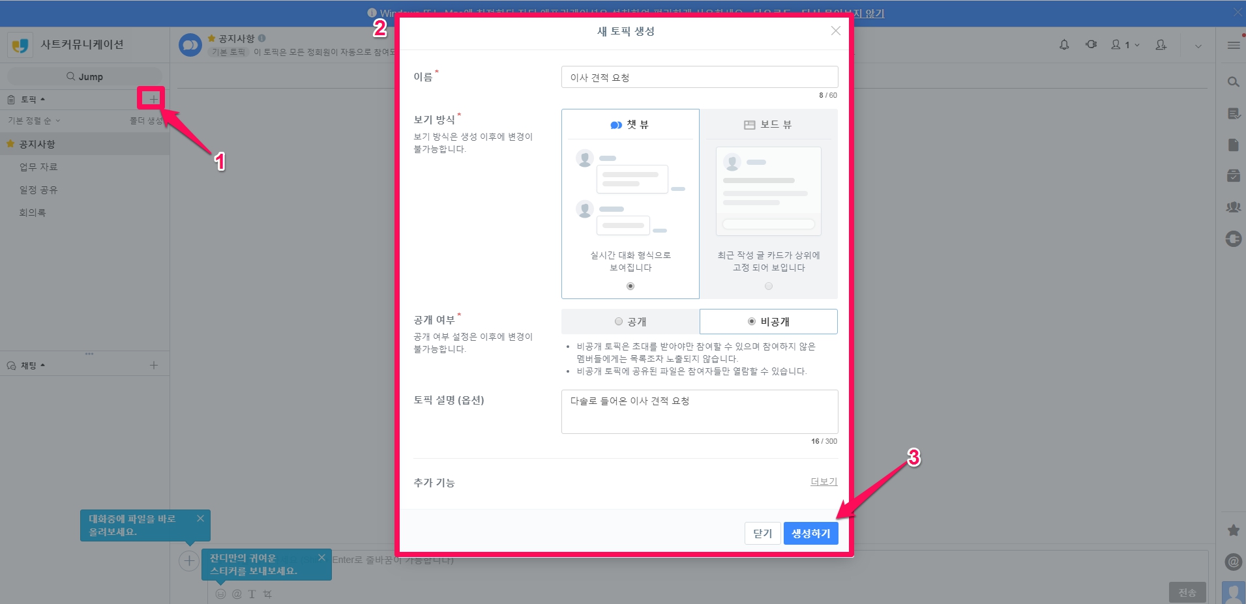Open the starred items icon in right sidebar
This screenshot has width=1246, height=604.
coord(1233,530)
